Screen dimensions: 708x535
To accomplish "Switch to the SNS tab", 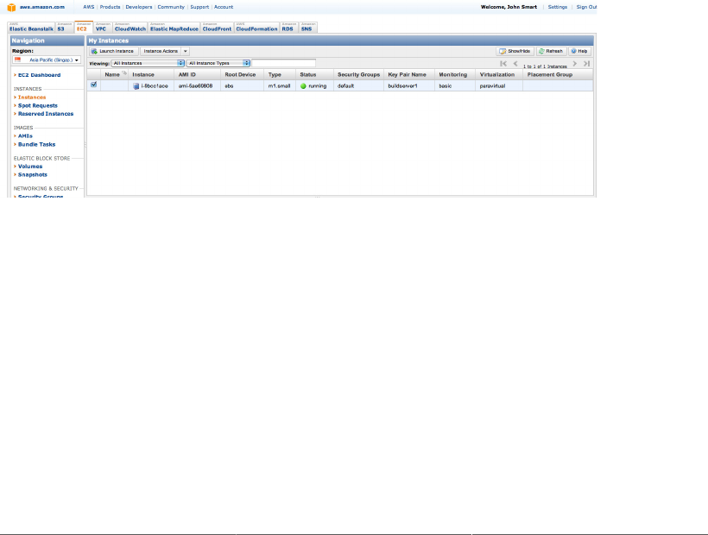I will point(308,27).
